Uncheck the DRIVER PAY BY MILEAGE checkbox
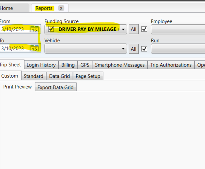The height and width of the screenshot is (169, 205). [51, 29]
